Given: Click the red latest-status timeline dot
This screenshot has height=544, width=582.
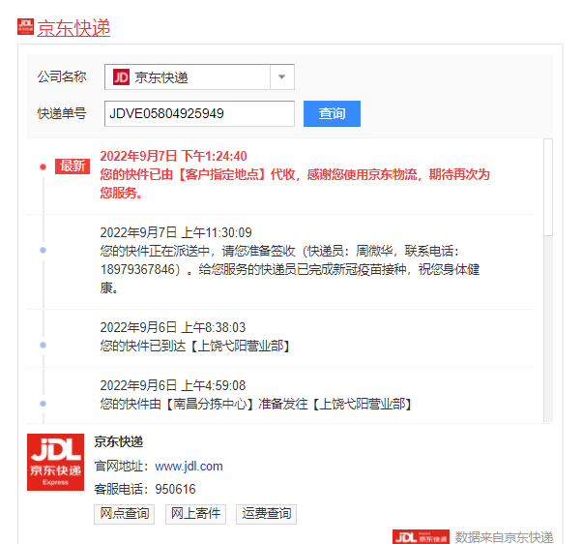Looking at the screenshot, I should (44, 166).
